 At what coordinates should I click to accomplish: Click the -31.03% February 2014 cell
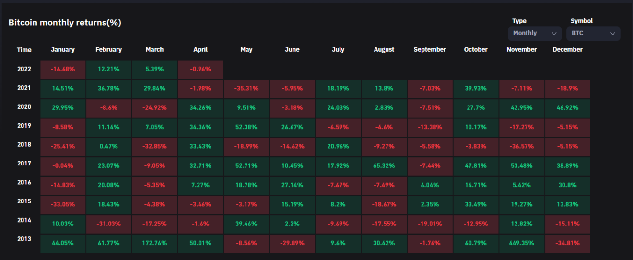tap(108, 224)
